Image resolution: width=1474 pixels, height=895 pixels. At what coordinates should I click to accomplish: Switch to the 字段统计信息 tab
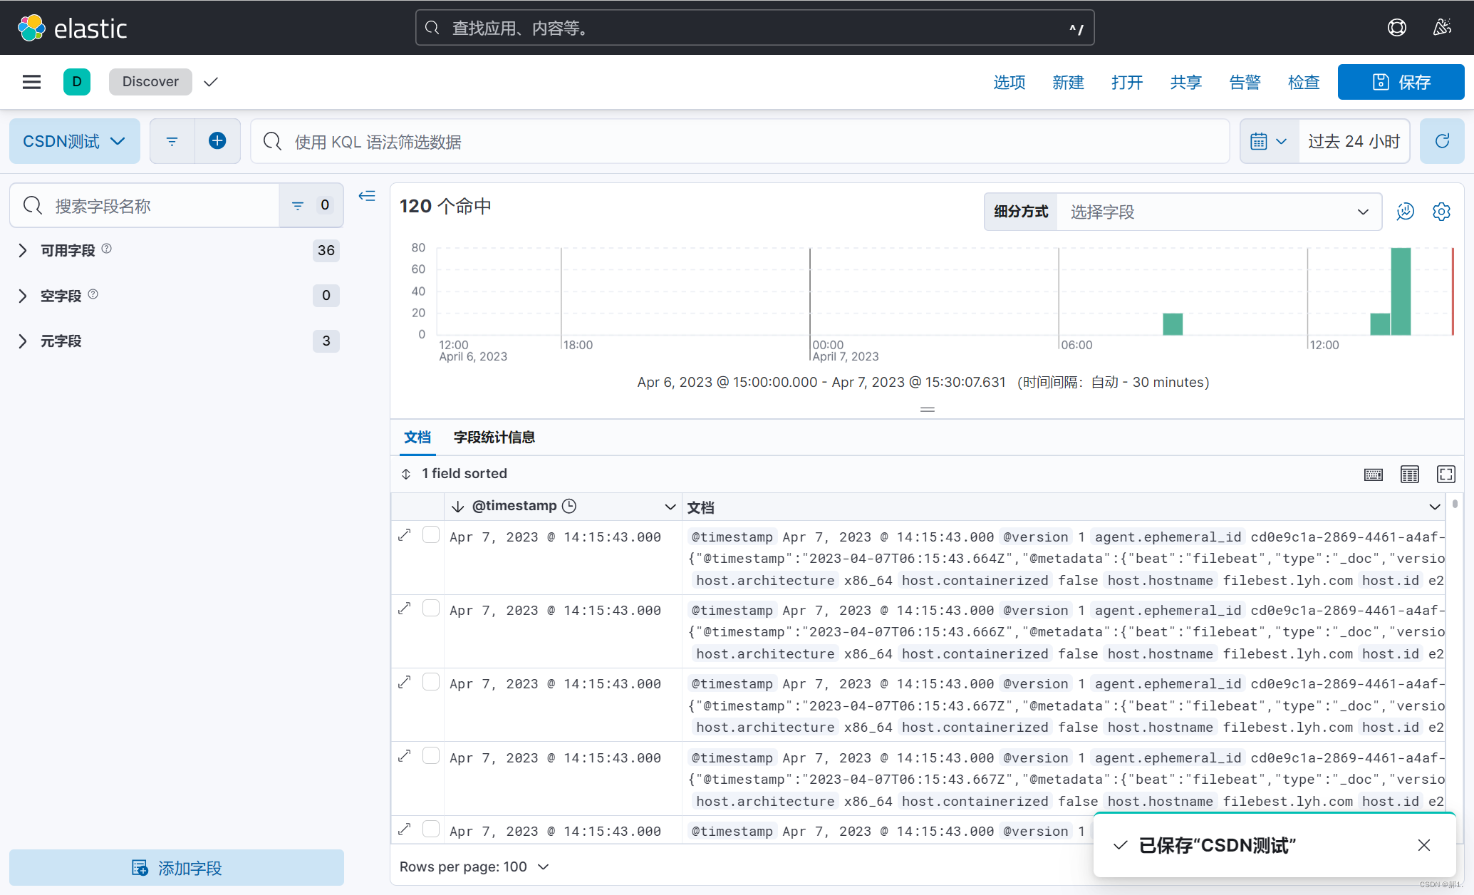click(x=494, y=437)
